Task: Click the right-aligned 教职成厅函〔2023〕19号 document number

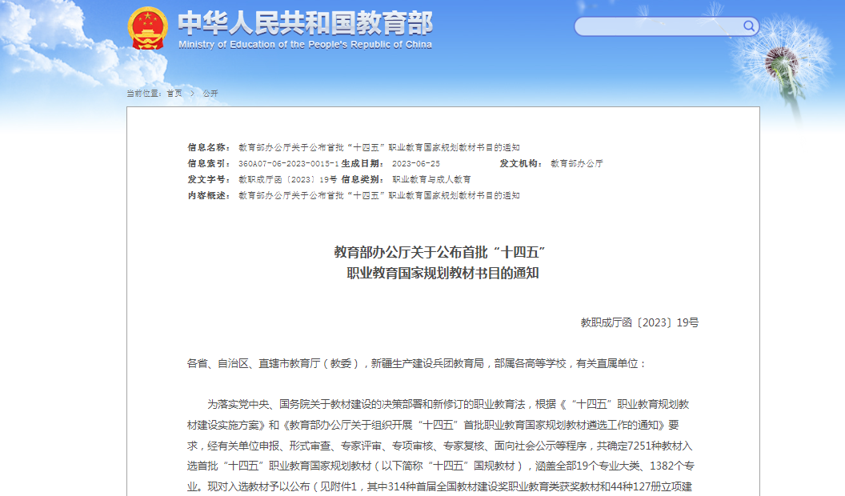Action: tap(639, 323)
